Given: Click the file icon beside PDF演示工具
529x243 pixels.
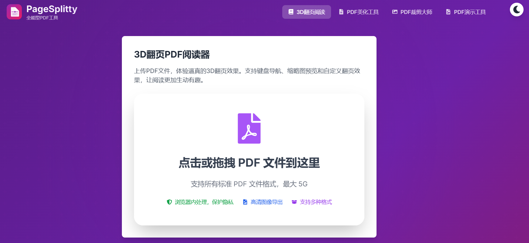Looking at the screenshot, I should click(x=448, y=12).
